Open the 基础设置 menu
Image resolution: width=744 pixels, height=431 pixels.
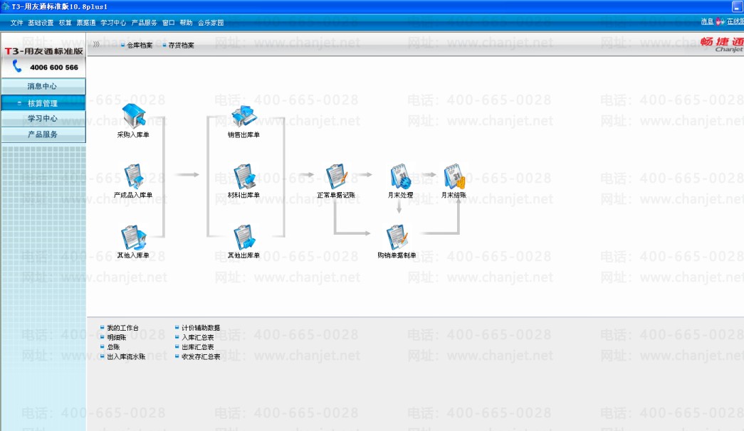coord(41,23)
